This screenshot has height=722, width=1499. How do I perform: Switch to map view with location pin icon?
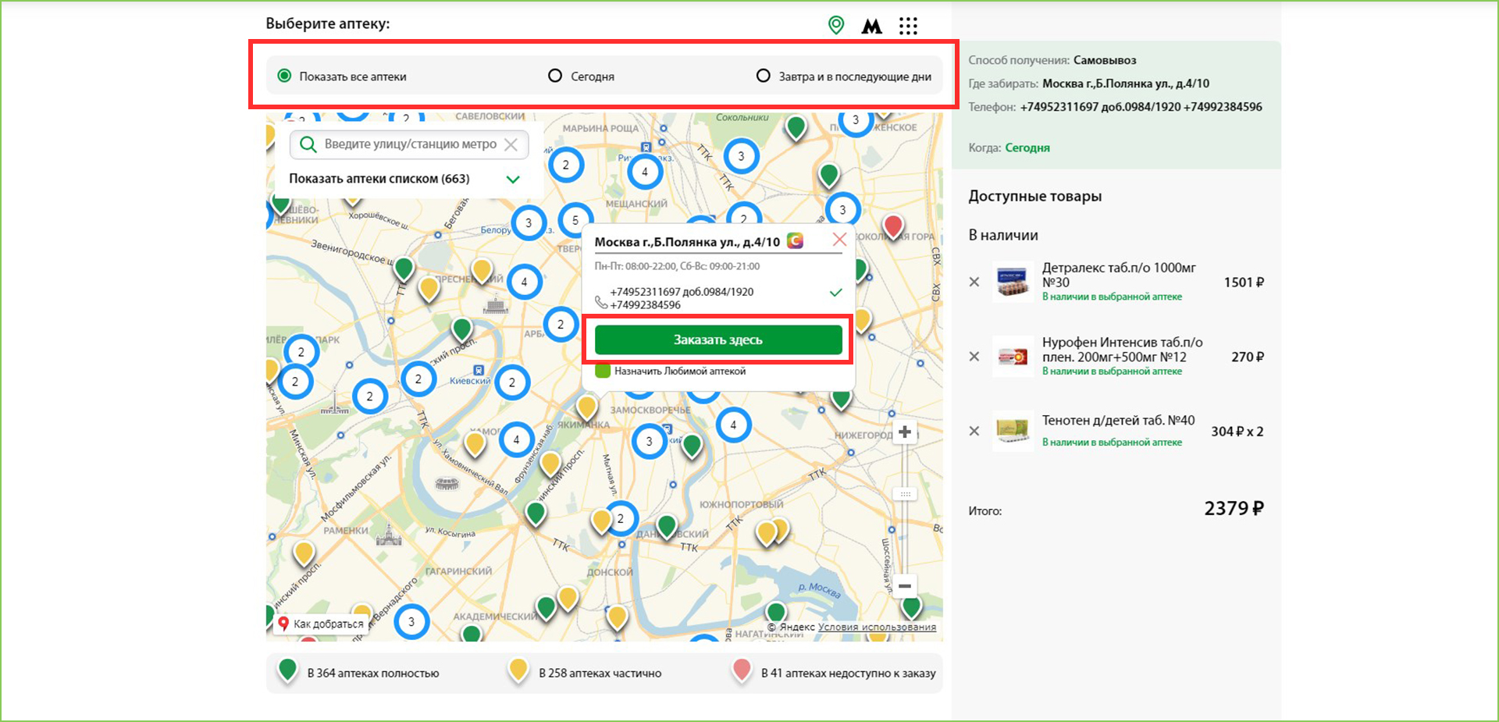click(835, 25)
